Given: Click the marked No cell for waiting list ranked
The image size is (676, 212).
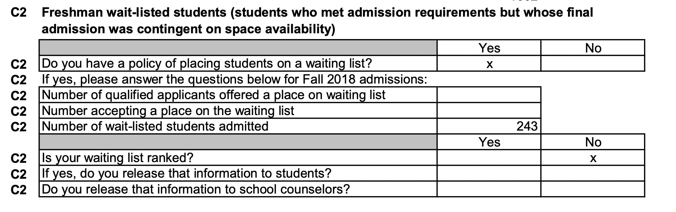Looking at the screenshot, I should coord(593,158).
